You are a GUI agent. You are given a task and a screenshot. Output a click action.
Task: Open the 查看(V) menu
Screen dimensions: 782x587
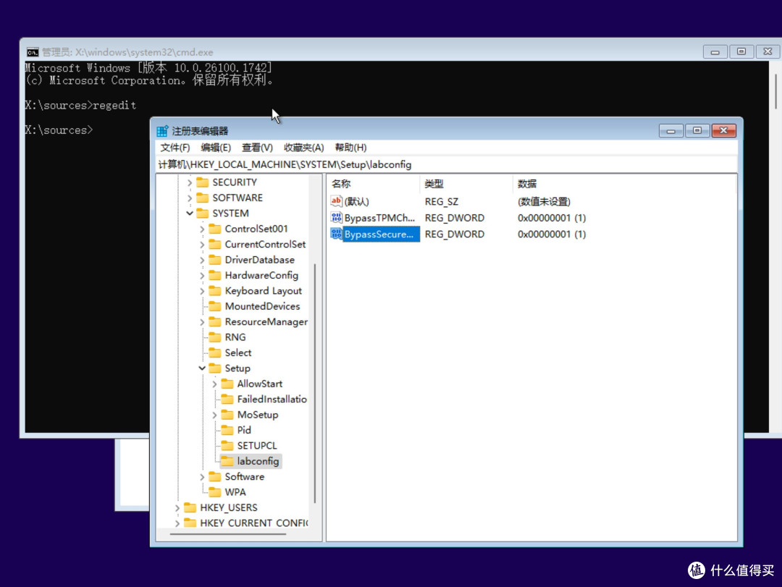[x=257, y=148]
